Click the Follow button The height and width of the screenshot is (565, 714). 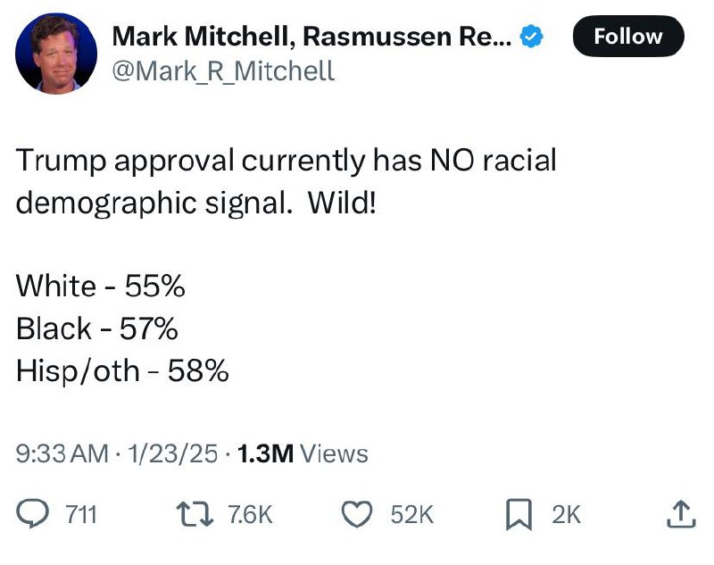[x=628, y=36]
